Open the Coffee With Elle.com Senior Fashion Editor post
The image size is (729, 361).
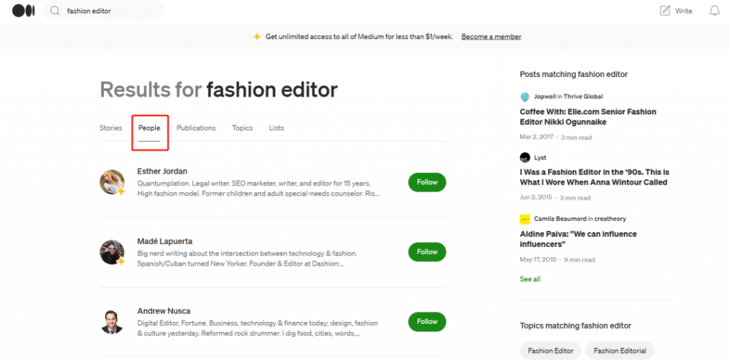point(588,117)
